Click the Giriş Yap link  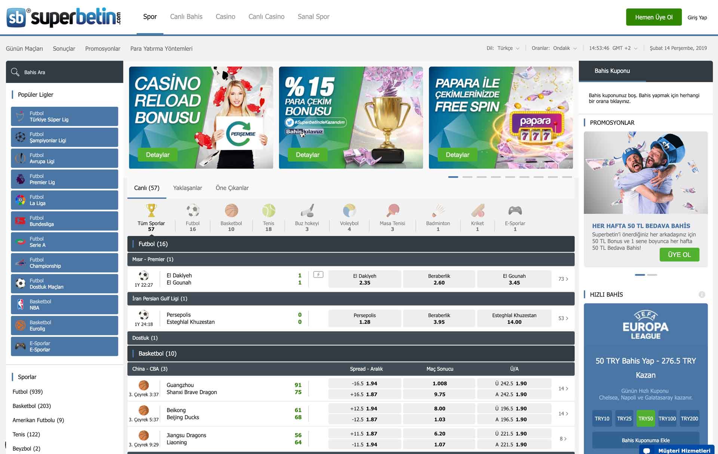[x=697, y=18]
